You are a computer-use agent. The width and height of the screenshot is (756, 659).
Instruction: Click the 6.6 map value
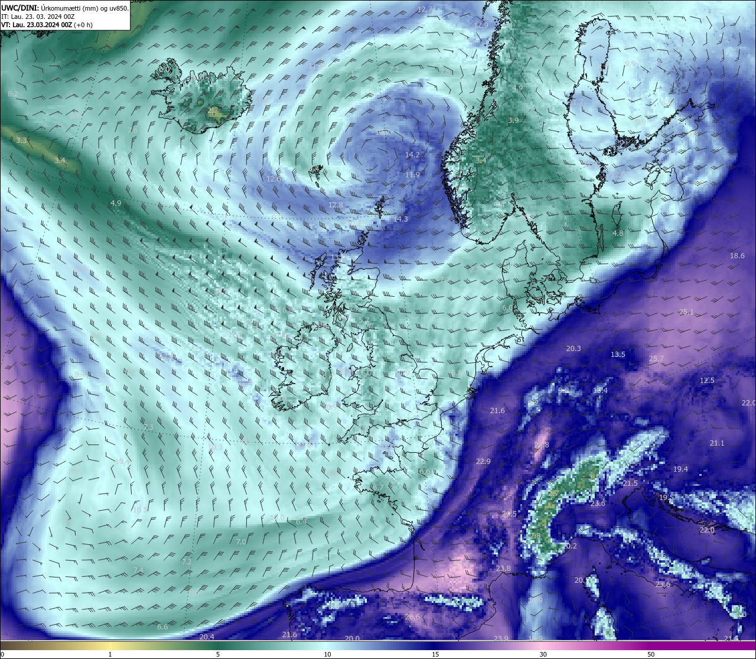tap(162, 626)
